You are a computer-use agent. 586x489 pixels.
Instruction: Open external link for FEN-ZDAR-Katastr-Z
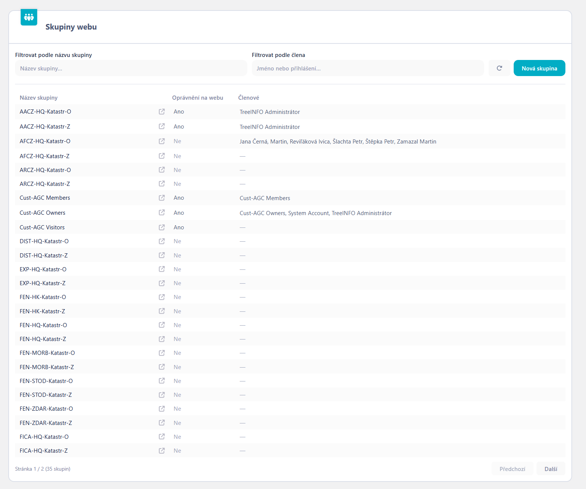click(162, 423)
